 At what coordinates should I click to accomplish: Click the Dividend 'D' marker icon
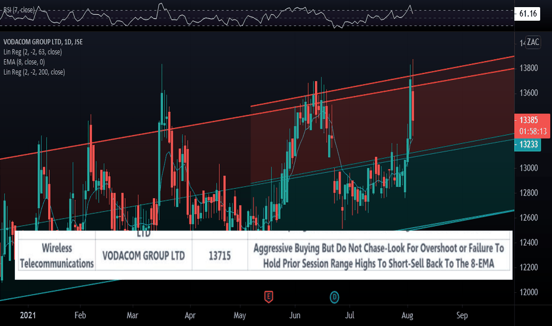click(335, 298)
